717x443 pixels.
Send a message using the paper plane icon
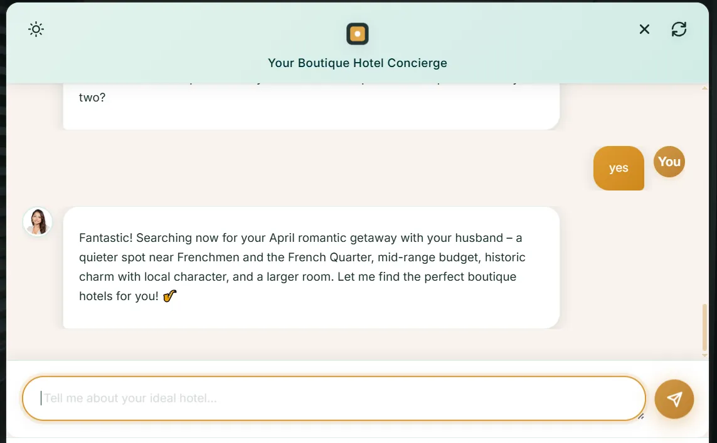(674, 399)
